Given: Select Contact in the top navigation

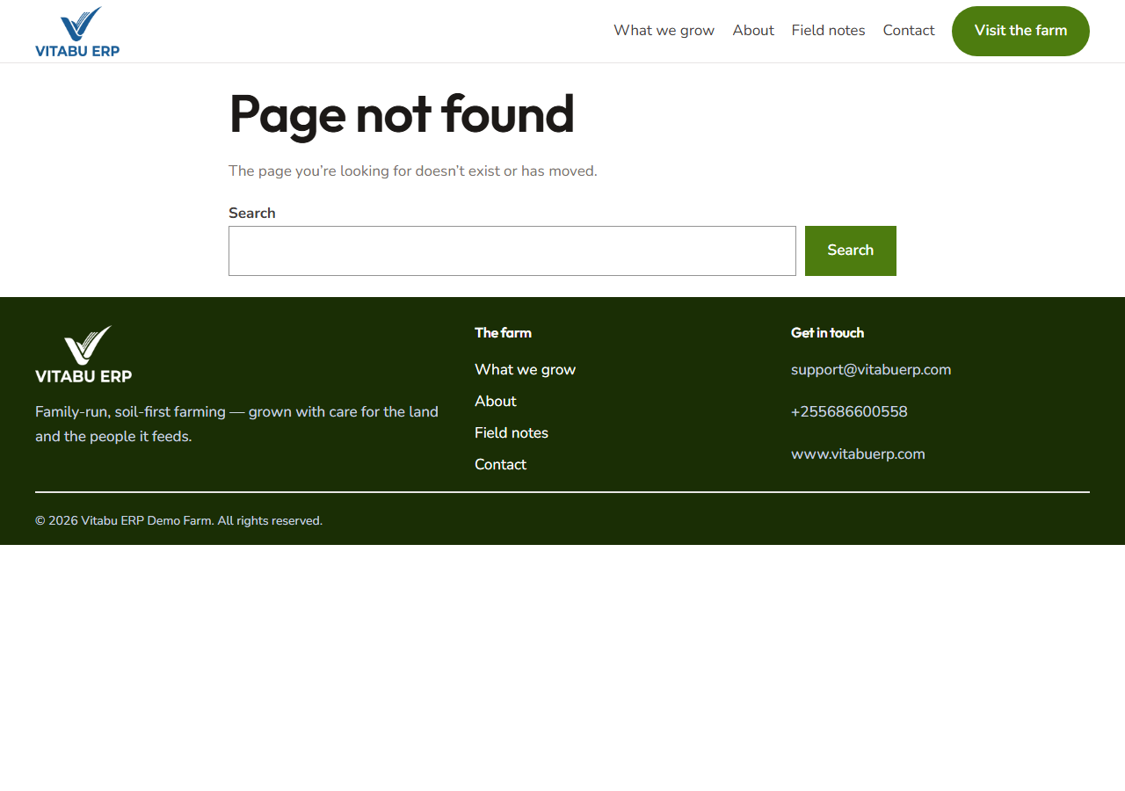Looking at the screenshot, I should [909, 31].
